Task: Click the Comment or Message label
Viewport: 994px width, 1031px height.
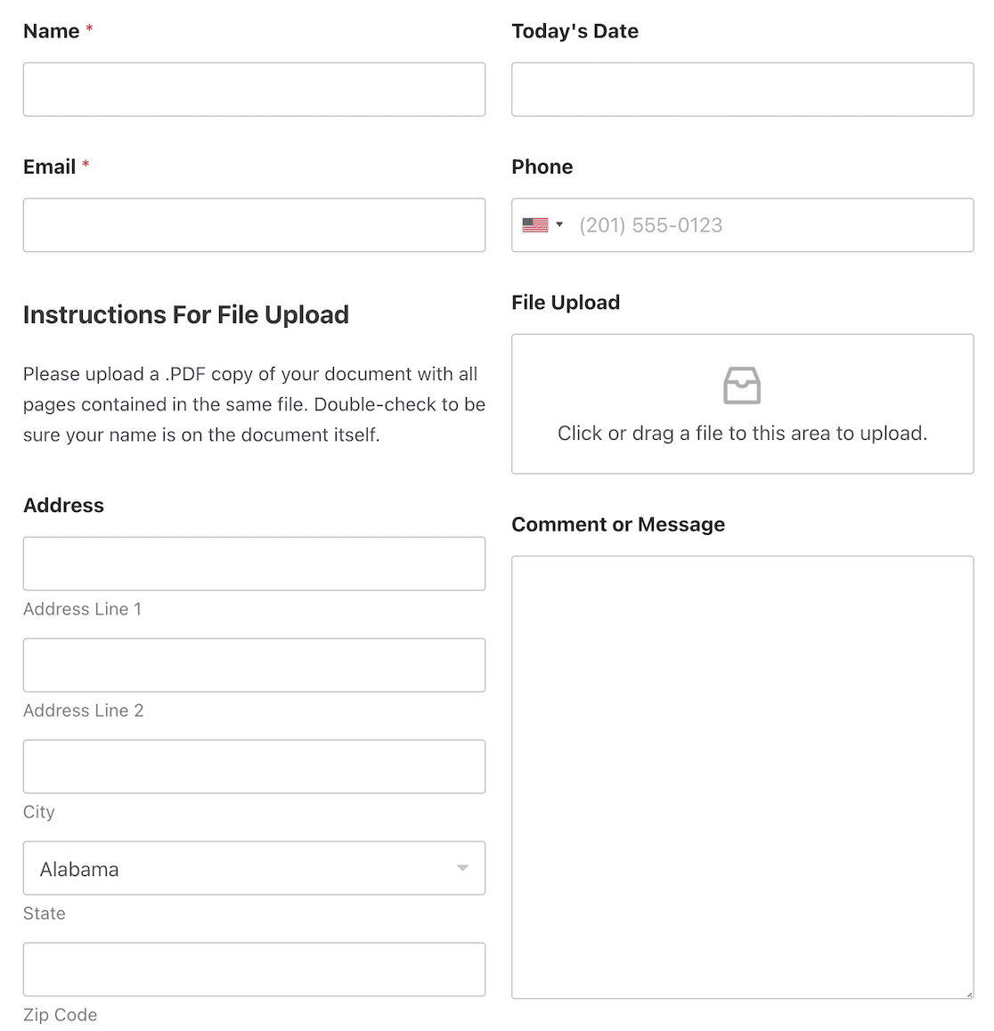Action: [x=618, y=524]
